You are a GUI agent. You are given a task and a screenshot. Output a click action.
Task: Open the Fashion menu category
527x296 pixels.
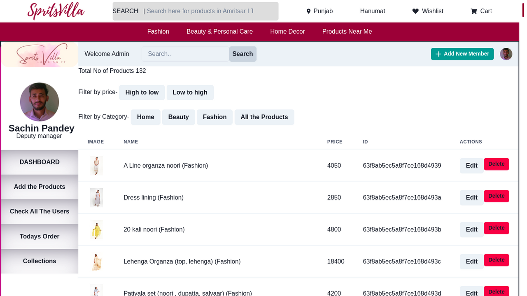pyautogui.click(x=158, y=32)
